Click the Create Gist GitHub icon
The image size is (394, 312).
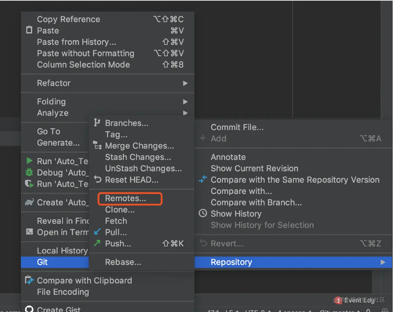pyautogui.click(x=29, y=309)
